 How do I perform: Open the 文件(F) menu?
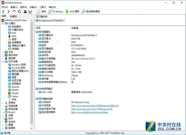click(x=5, y=7)
